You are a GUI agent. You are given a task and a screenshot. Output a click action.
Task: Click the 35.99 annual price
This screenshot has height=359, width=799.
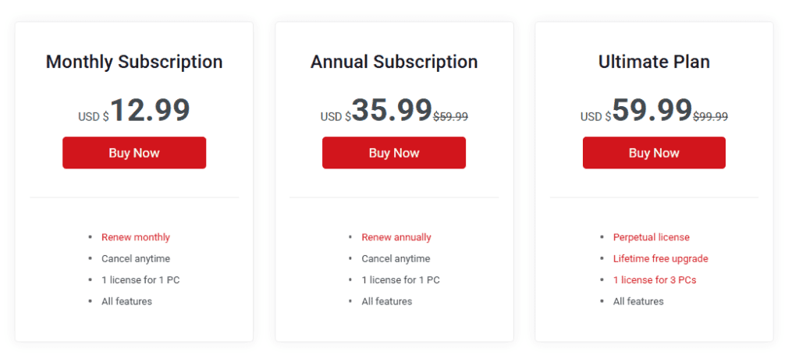pos(392,110)
